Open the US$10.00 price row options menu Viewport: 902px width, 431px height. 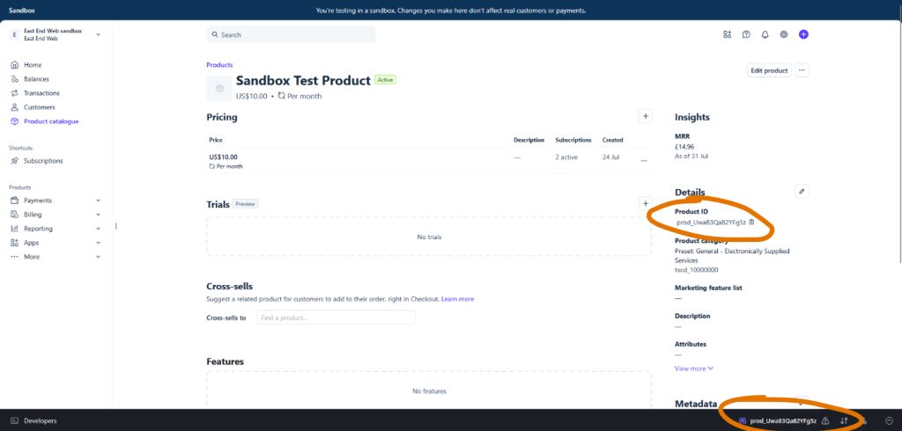point(644,161)
